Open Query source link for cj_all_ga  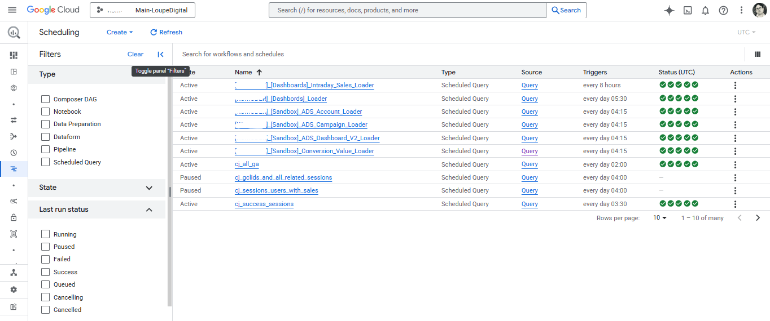coord(530,164)
